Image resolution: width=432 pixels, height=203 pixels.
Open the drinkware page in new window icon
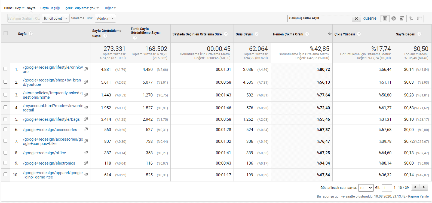(x=86, y=69)
